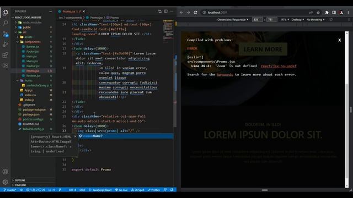
Task: Click browser Back arrow
Action: 181,13
